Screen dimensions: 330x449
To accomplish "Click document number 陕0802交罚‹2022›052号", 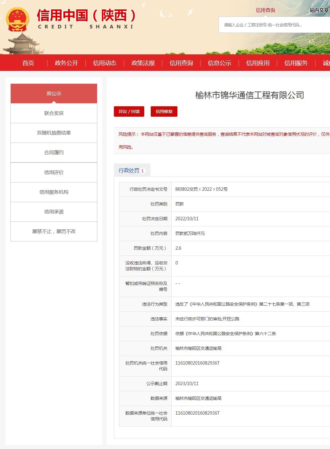I will (201, 189).
